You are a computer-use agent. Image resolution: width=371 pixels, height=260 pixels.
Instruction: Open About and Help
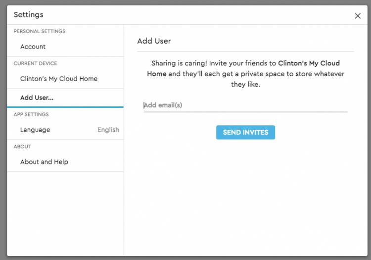coord(65,162)
